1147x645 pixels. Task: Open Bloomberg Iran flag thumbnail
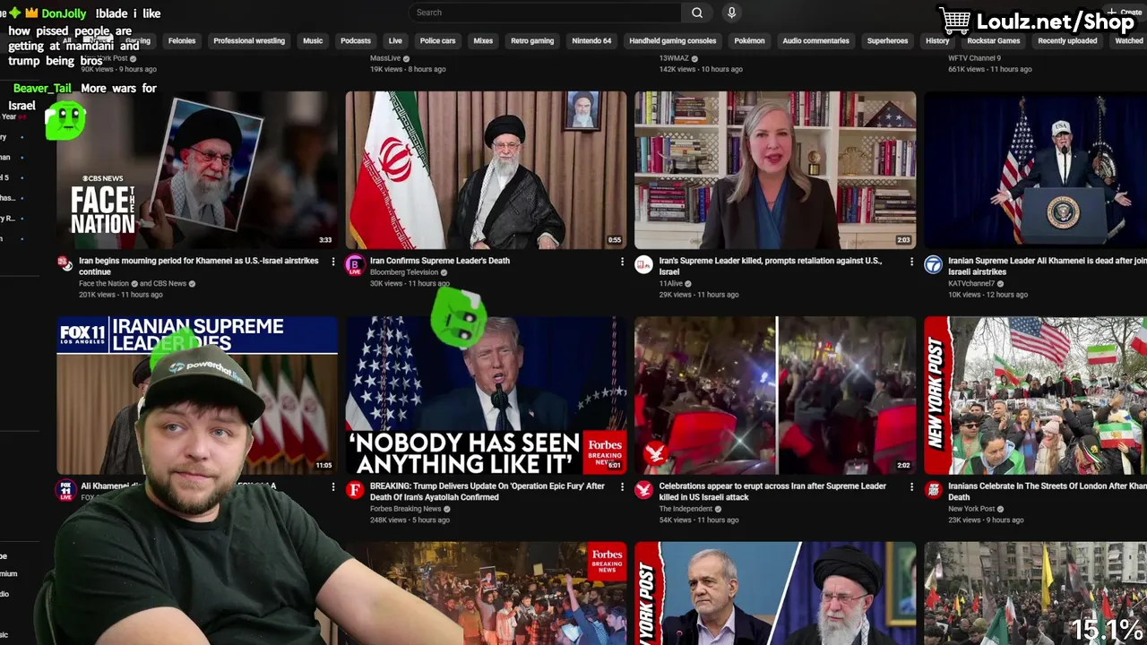click(487, 170)
